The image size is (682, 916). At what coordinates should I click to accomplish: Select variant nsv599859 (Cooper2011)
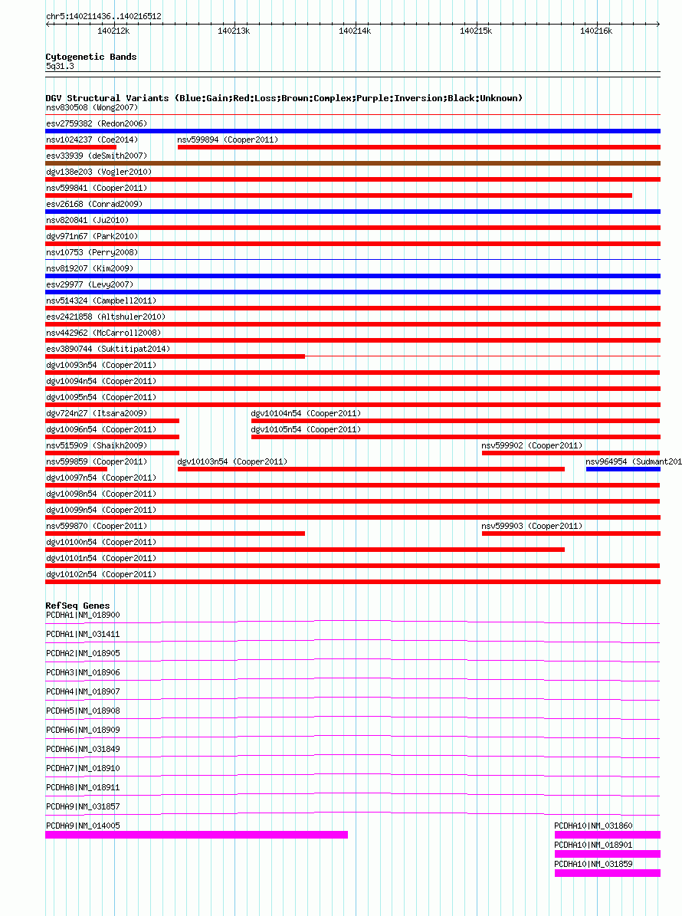pos(97,461)
